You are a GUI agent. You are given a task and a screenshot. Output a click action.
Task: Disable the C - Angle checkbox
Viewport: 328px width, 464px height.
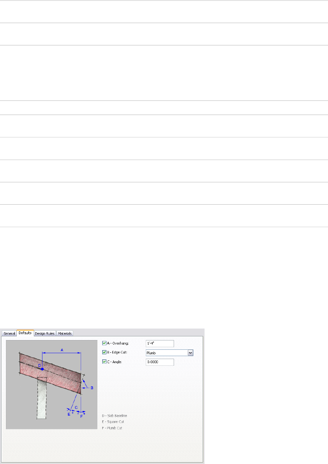click(x=104, y=362)
